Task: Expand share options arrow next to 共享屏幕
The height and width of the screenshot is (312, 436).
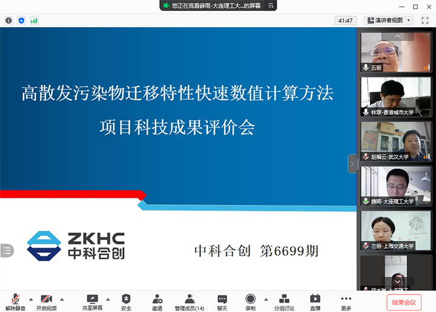Action: pos(108,299)
